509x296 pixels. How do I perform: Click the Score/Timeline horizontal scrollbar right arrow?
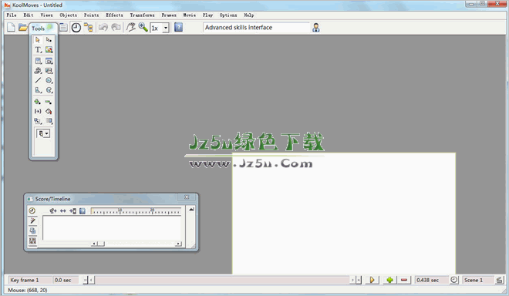tap(178, 244)
